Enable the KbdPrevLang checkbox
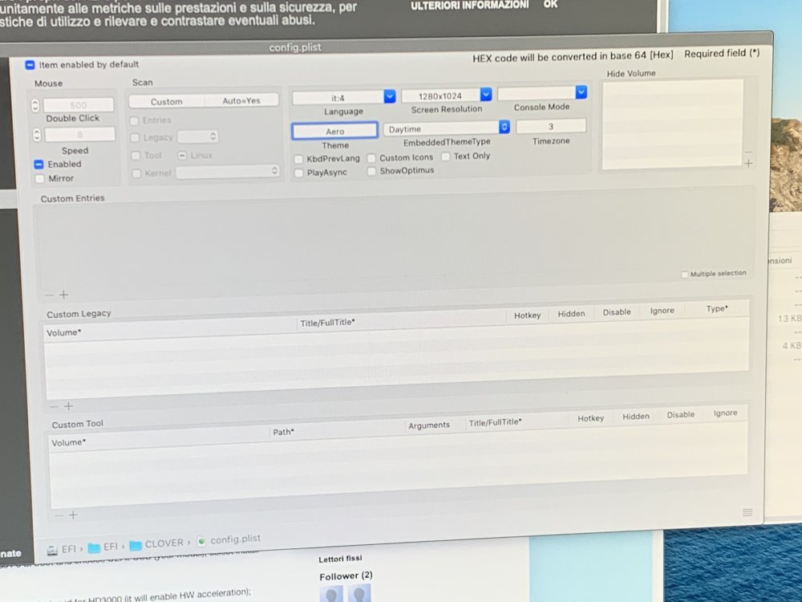 (298, 159)
